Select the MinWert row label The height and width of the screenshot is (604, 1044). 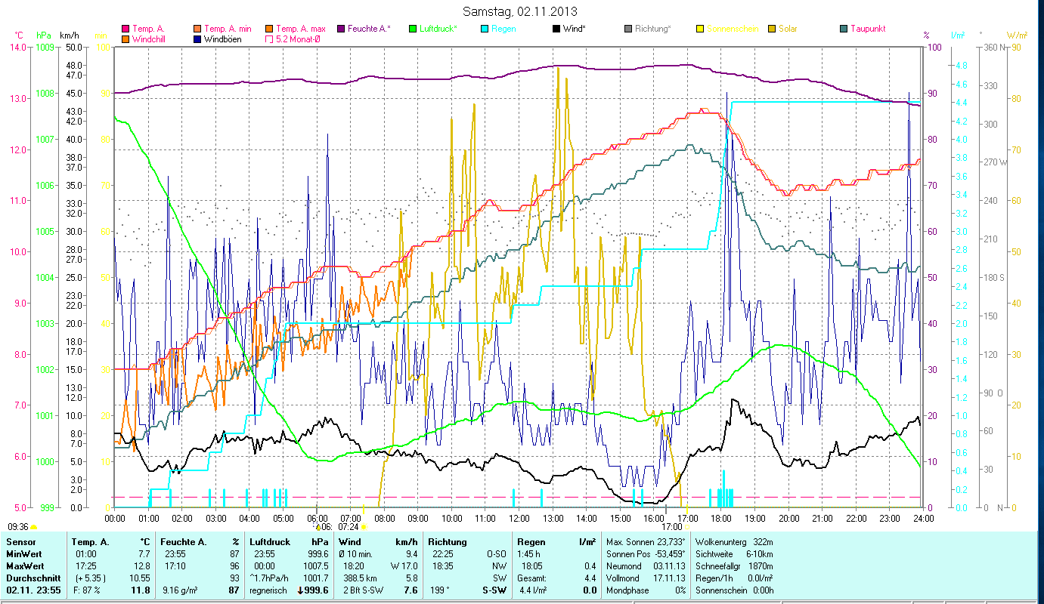24,553
